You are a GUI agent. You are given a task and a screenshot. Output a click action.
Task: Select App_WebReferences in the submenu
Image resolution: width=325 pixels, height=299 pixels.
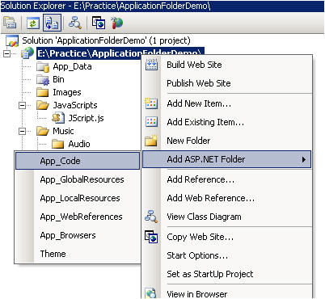click(78, 217)
